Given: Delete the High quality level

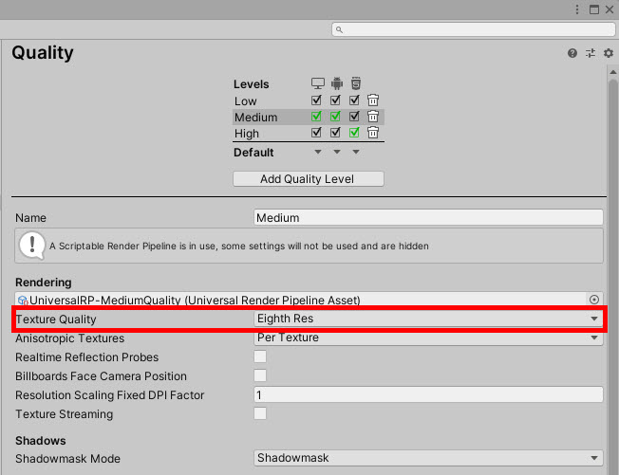Looking at the screenshot, I should (373, 133).
